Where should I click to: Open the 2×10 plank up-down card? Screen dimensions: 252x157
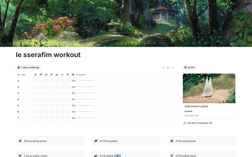click(126, 154)
